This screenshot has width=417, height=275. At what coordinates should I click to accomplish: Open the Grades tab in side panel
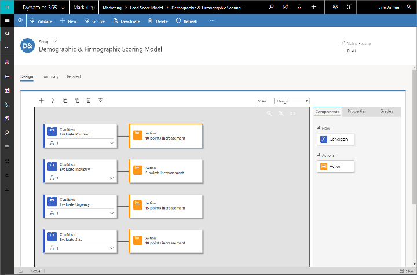click(386, 111)
